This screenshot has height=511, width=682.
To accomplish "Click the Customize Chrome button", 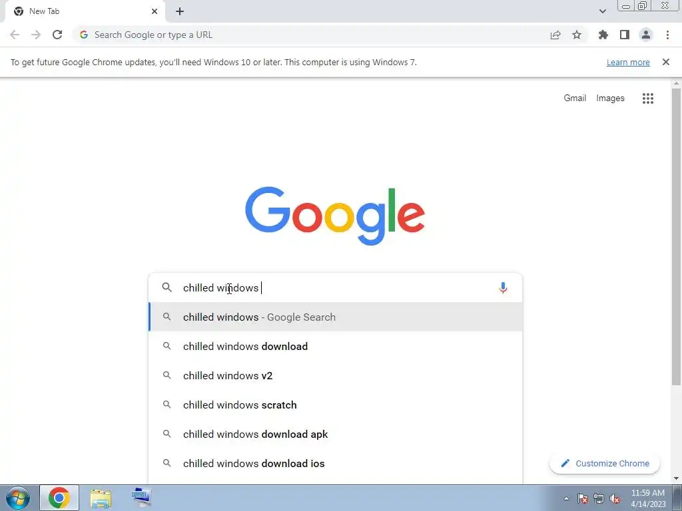I will tap(605, 463).
